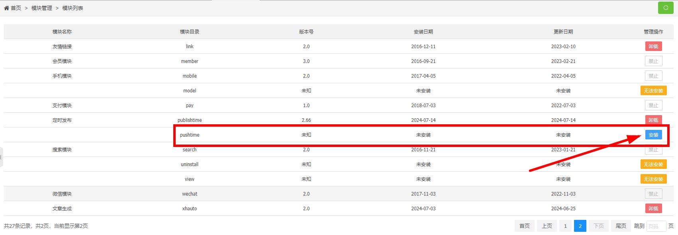This screenshot has width=678, height=235.
Task: Install the pushtime module
Action: pyautogui.click(x=653, y=135)
